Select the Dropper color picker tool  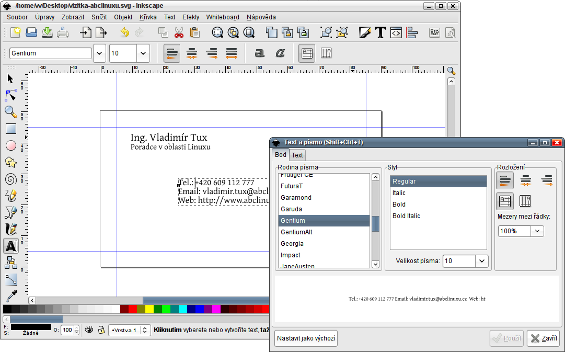(x=11, y=296)
